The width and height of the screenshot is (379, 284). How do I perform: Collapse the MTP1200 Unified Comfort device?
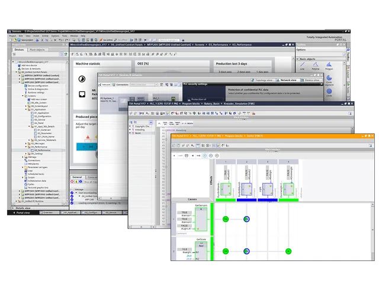point(20,82)
